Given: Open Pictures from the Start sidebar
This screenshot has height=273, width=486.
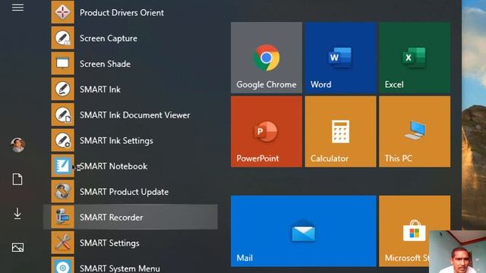Looking at the screenshot, I should [17, 247].
